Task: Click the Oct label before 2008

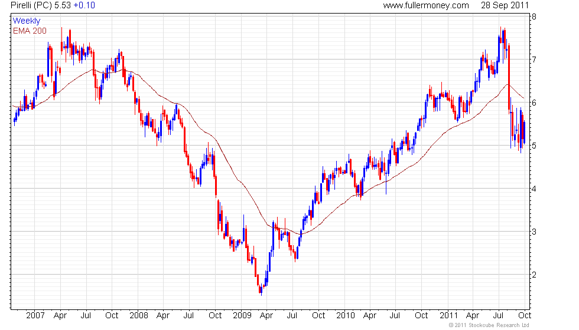Action: coord(112,316)
